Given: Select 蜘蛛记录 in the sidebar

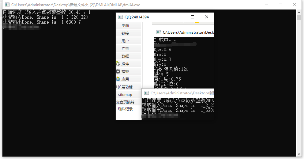Looking at the screenshot, I should tap(125, 109).
